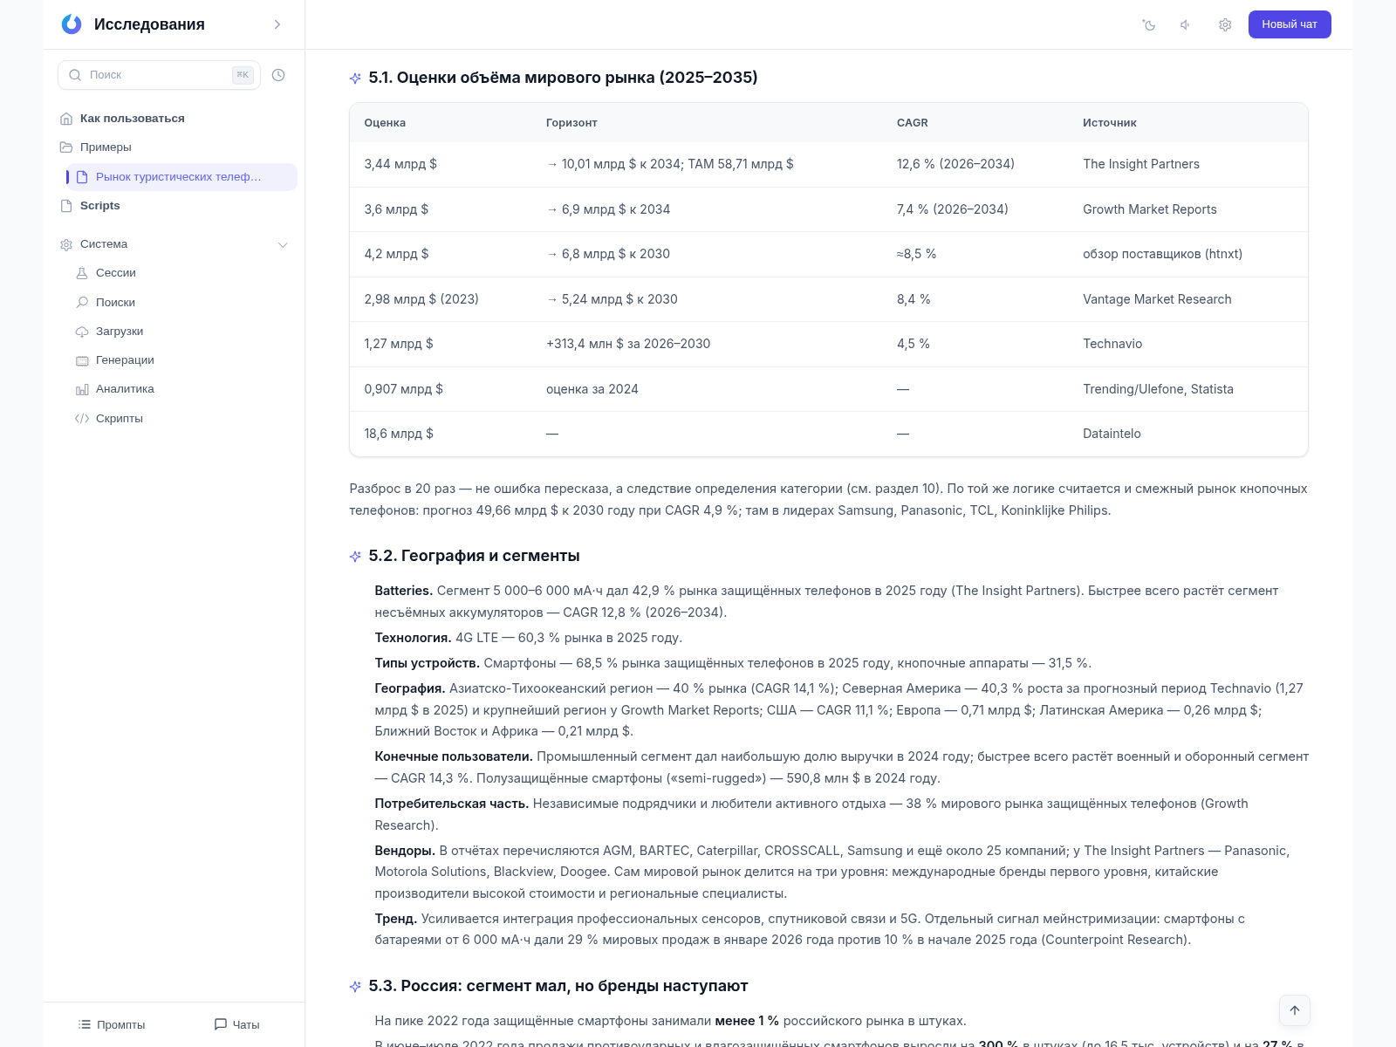Toggle dark mode with the moon icon
Screen dimensions: 1396x1047
1149,24
